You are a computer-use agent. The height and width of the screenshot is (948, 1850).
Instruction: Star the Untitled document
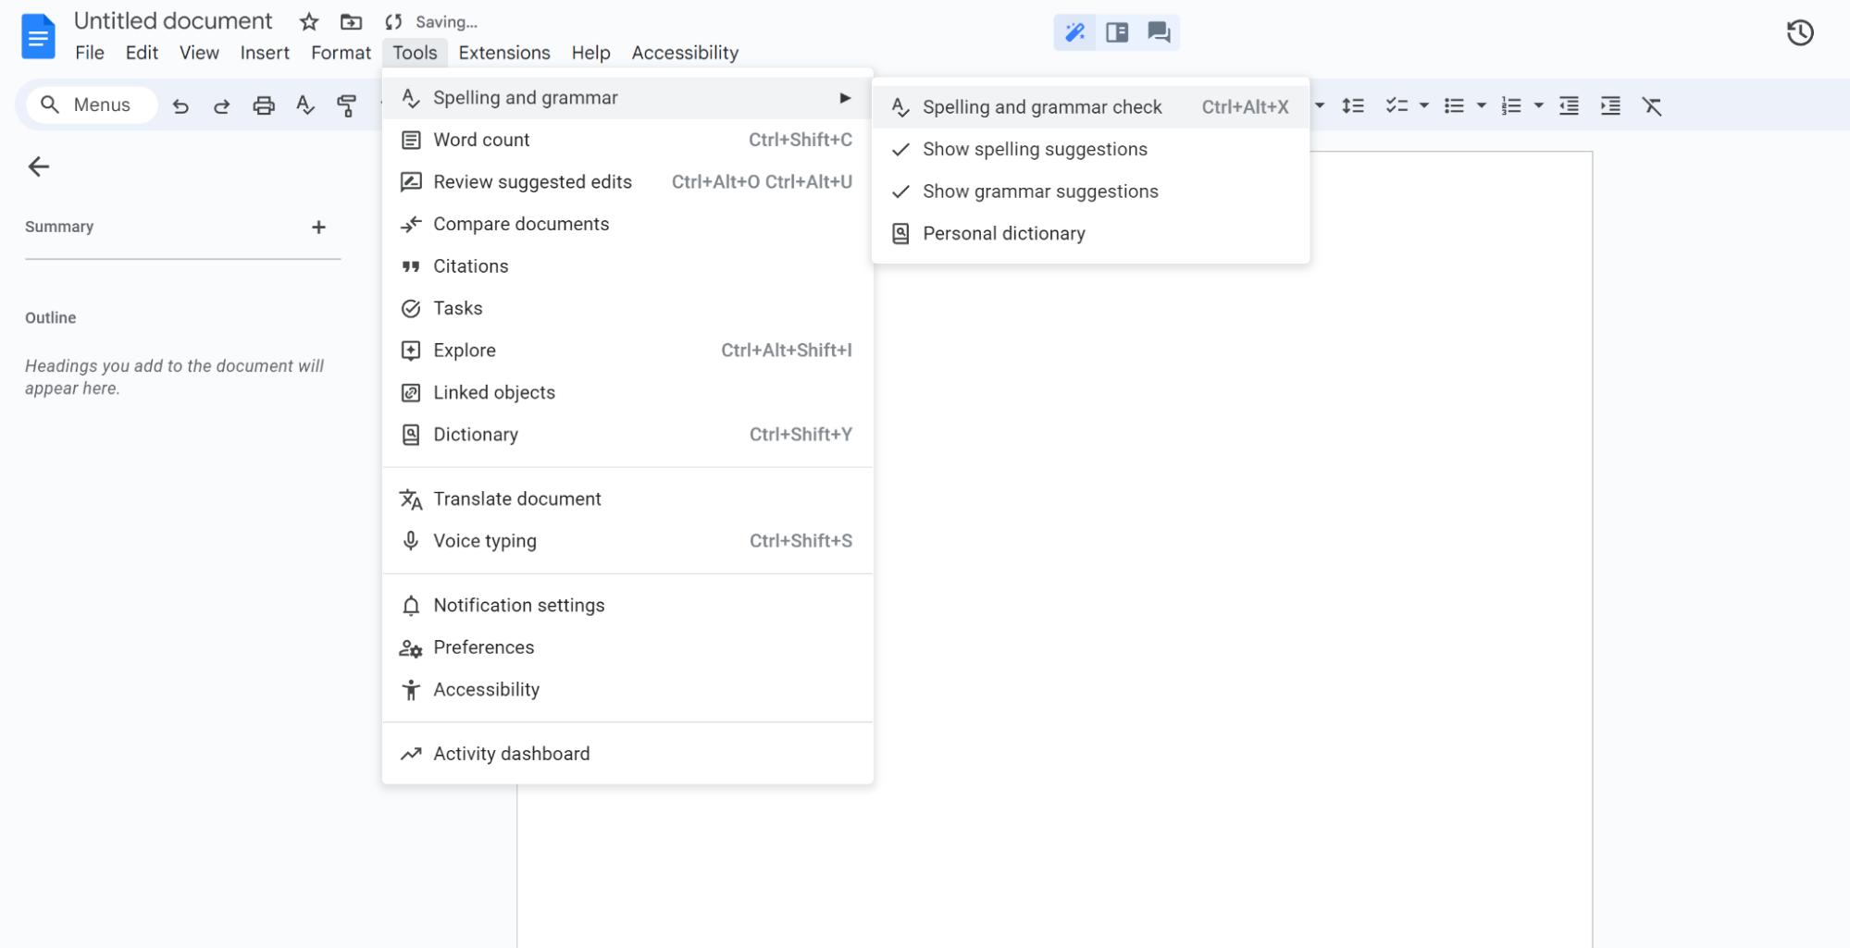click(x=309, y=21)
